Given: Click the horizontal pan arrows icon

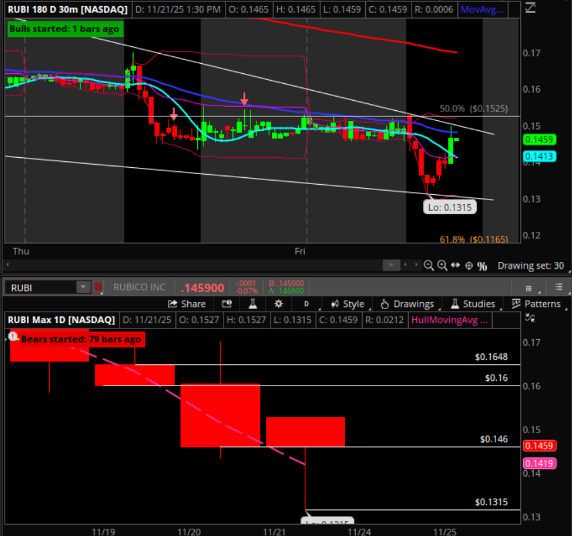Looking at the screenshot, I should pyautogui.click(x=455, y=265).
